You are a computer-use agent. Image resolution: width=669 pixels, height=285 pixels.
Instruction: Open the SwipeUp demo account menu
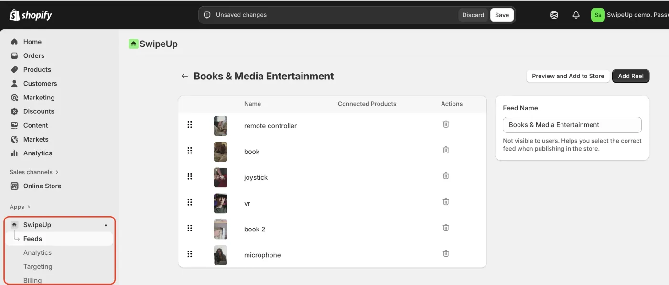628,15
